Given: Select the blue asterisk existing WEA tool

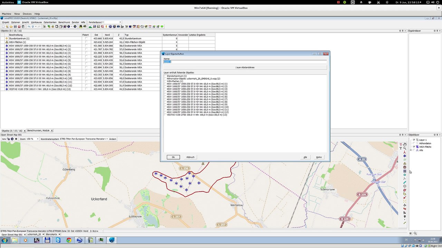Looking at the screenshot, I should [x=405, y=156].
